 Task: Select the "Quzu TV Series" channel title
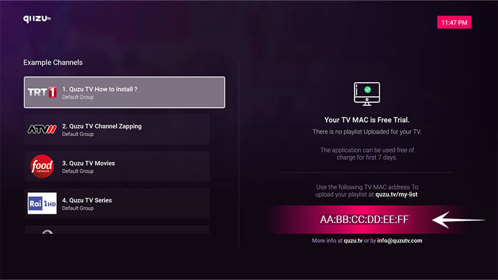[87, 200]
